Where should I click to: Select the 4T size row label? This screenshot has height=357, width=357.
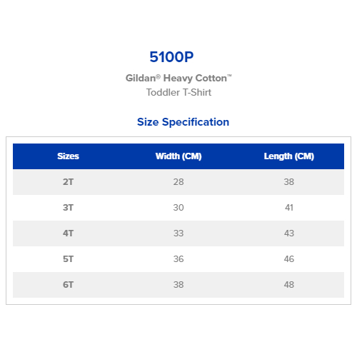68,233
